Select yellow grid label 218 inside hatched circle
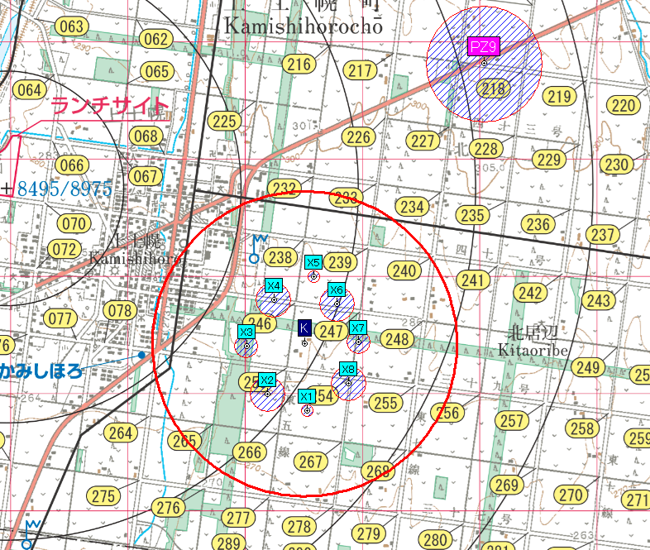650x550 pixels. [x=494, y=88]
